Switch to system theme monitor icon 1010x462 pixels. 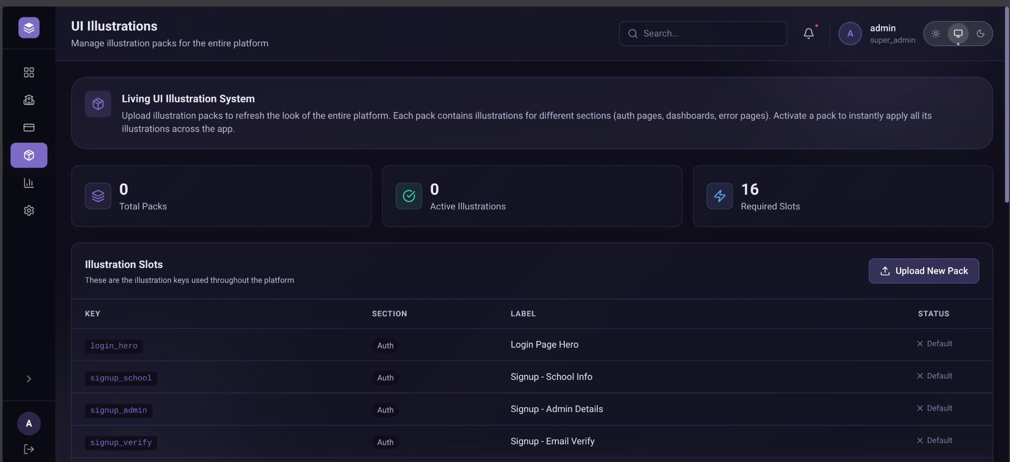(x=958, y=34)
